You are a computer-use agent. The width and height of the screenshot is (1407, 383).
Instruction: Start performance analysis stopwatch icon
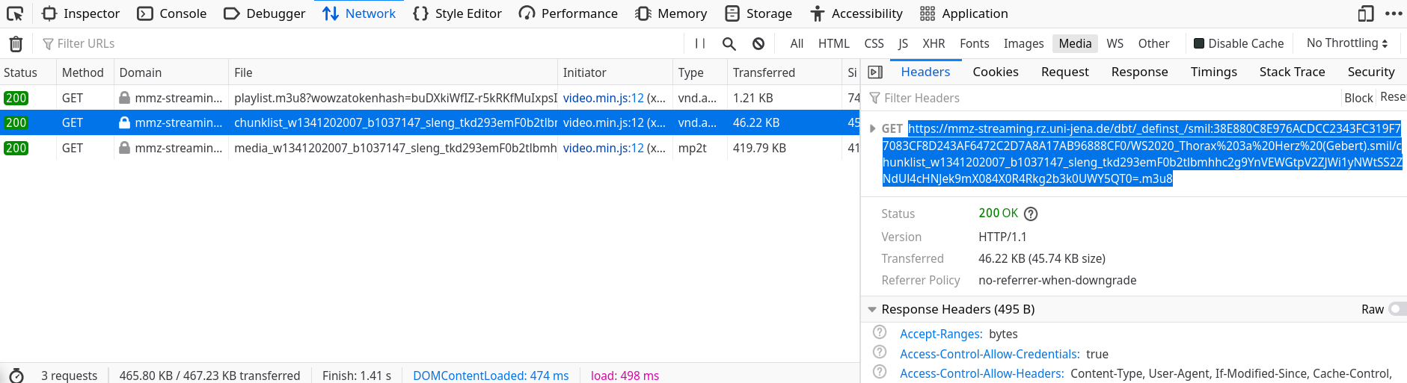pos(16,376)
